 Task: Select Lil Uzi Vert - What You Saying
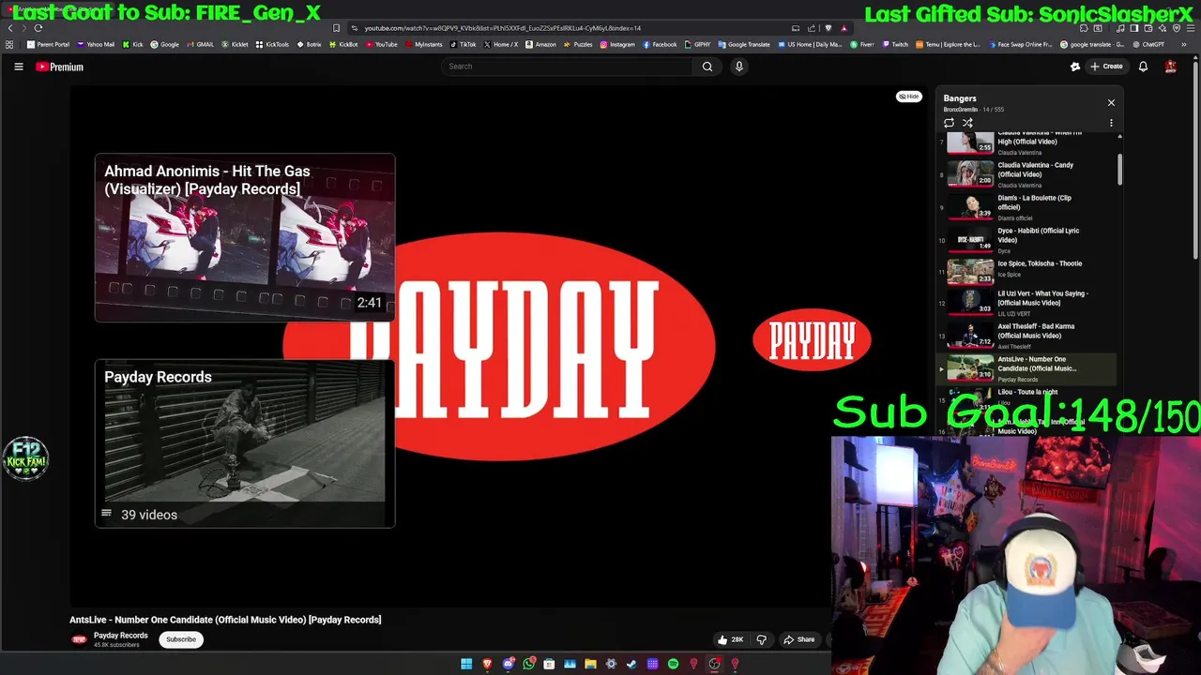(x=1028, y=303)
